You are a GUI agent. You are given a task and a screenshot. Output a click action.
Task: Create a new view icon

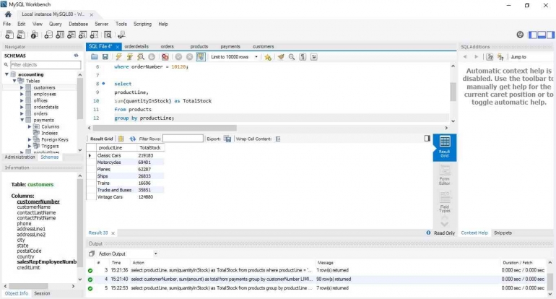tap(71, 35)
